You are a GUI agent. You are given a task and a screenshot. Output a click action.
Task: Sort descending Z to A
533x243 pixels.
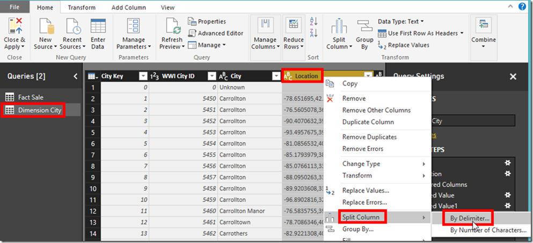coord(313,33)
